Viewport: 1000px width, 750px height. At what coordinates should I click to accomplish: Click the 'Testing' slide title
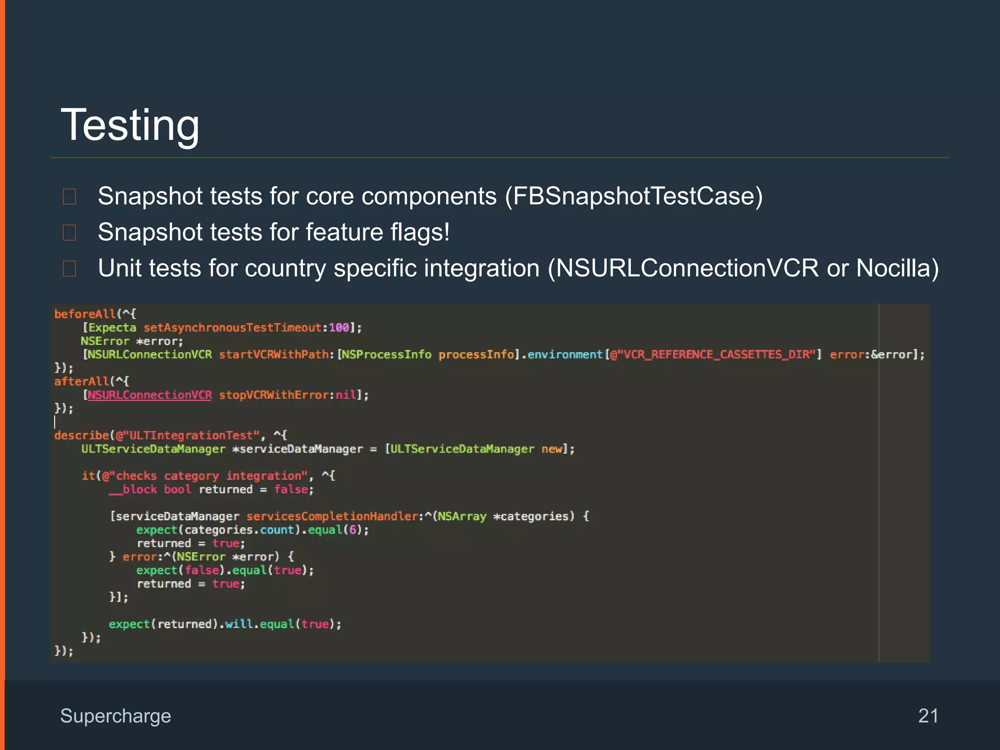[x=130, y=125]
